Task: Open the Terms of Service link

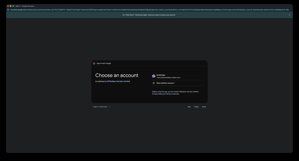Action: click(173, 94)
